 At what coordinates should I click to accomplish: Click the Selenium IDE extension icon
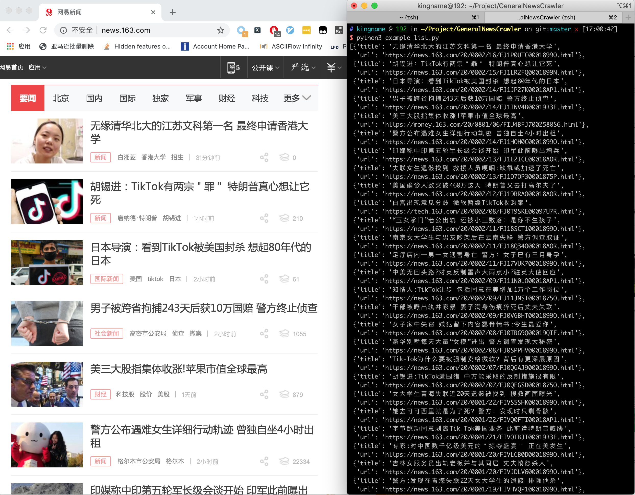[x=339, y=30]
